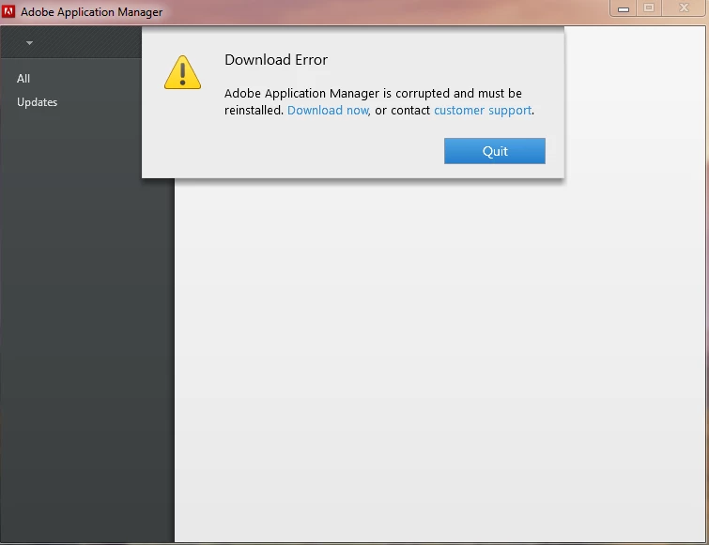
Task: Select Updates in the sidebar
Action: point(37,102)
